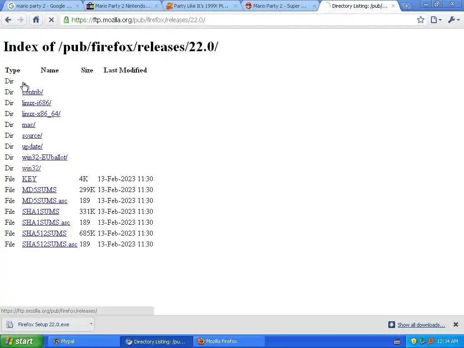
Task: Open the linux-i686/ directory
Action: [37, 103]
